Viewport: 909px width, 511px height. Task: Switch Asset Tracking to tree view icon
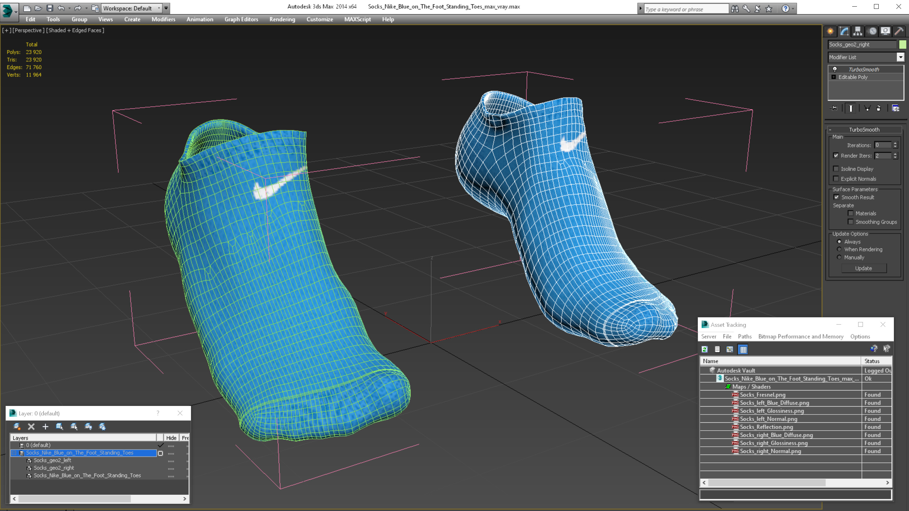point(730,349)
